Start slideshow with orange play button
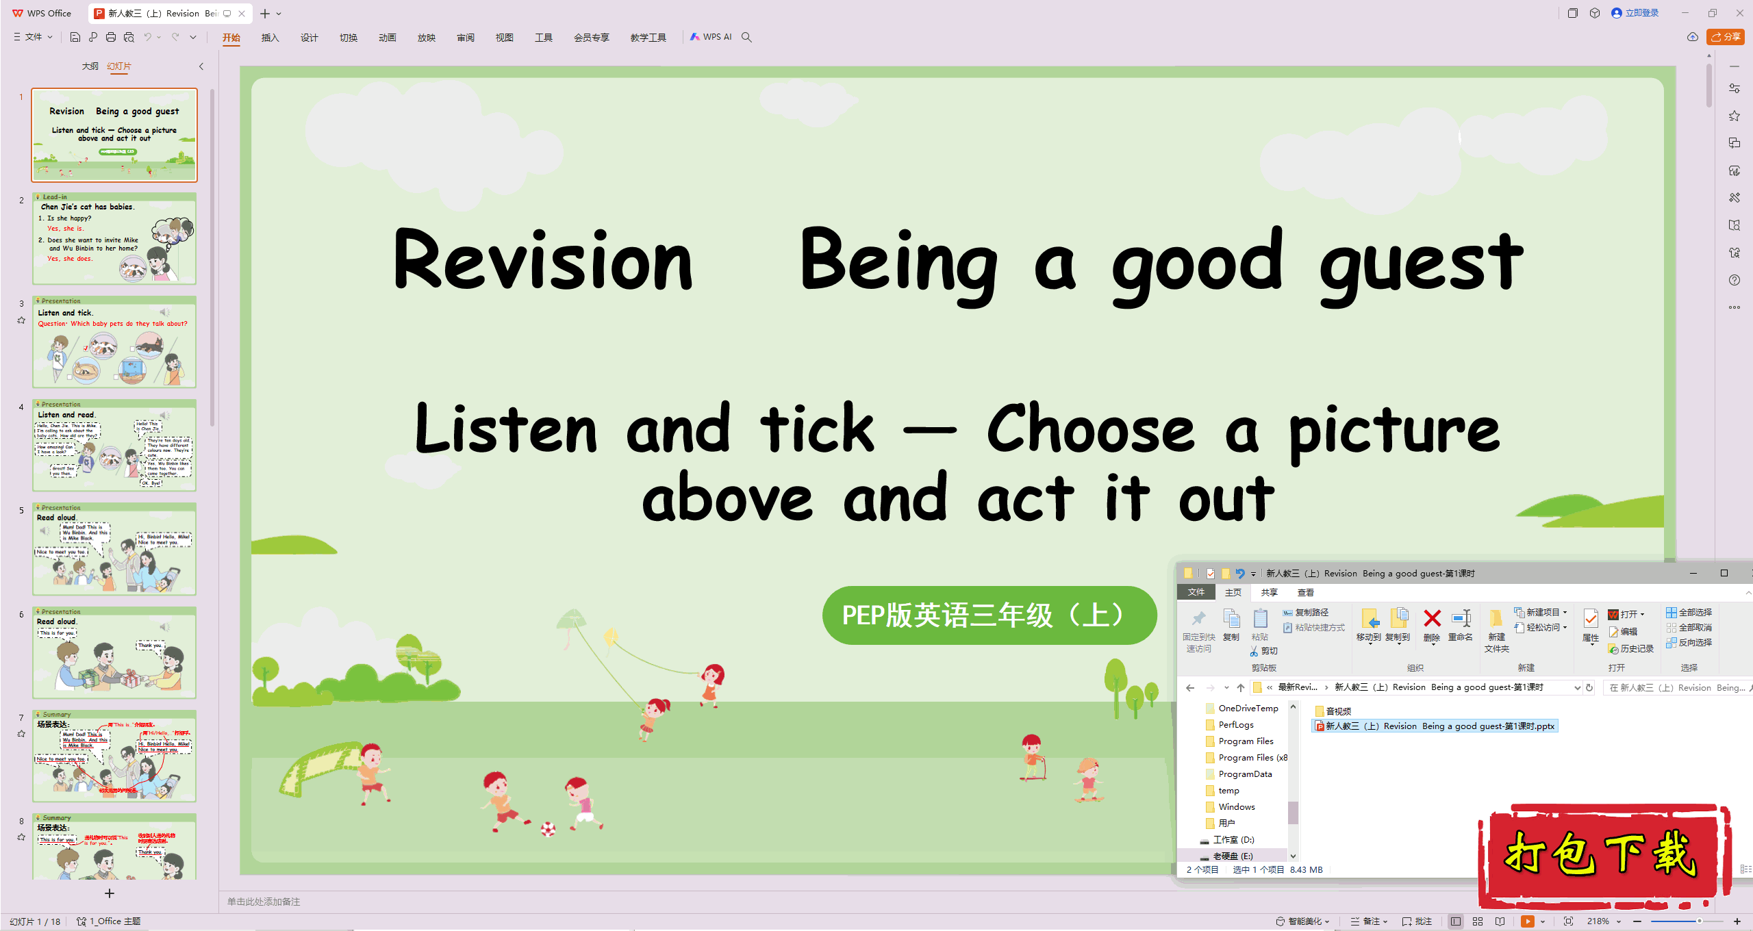1753x931 pixels. 1528,921
